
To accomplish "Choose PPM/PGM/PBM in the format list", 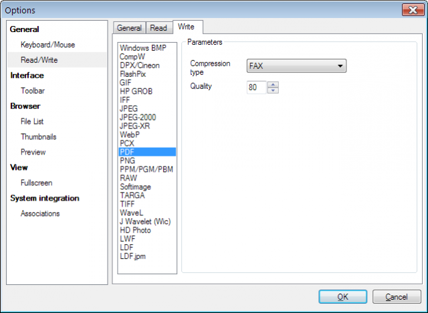I will pos(146,169).
